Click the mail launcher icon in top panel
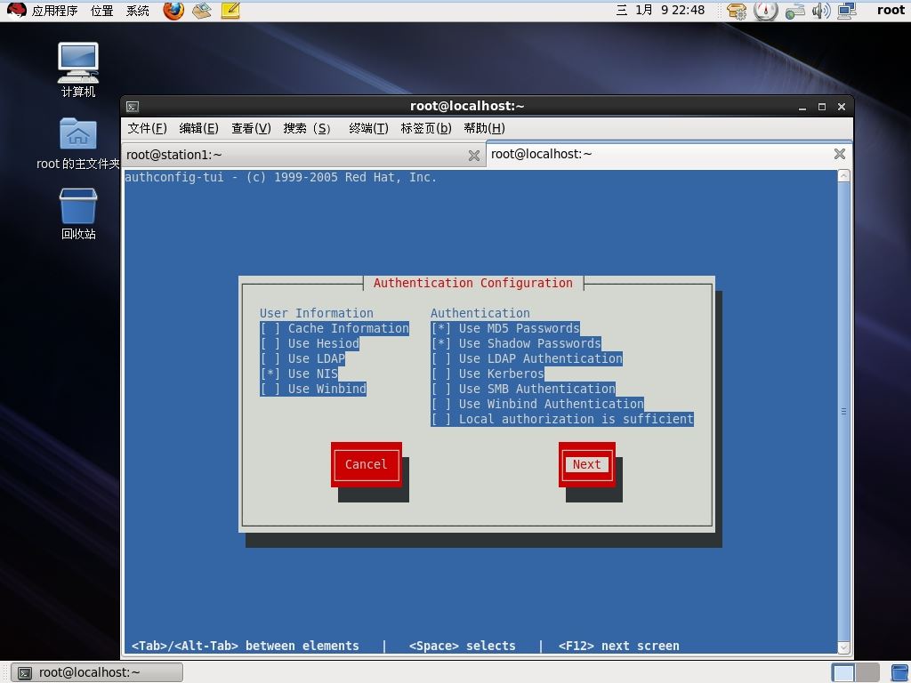Screen dimensions: 911x683 (202, 11)
